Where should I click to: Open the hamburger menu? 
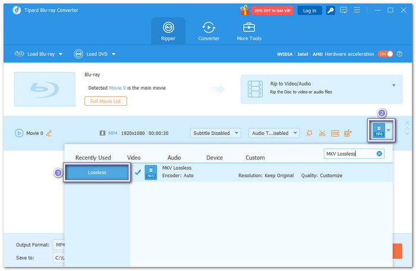click(x=357, y=10)
